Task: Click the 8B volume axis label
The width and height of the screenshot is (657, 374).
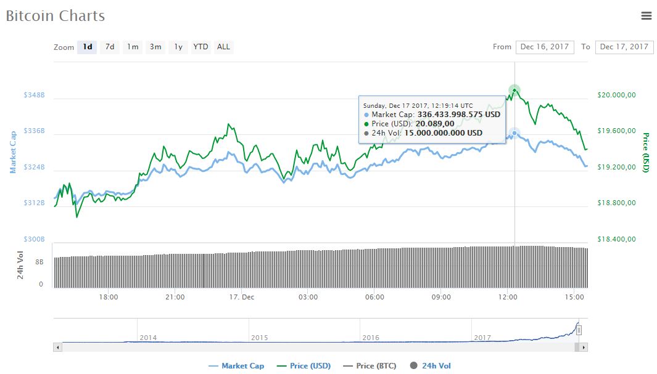Action: point(39,262)
